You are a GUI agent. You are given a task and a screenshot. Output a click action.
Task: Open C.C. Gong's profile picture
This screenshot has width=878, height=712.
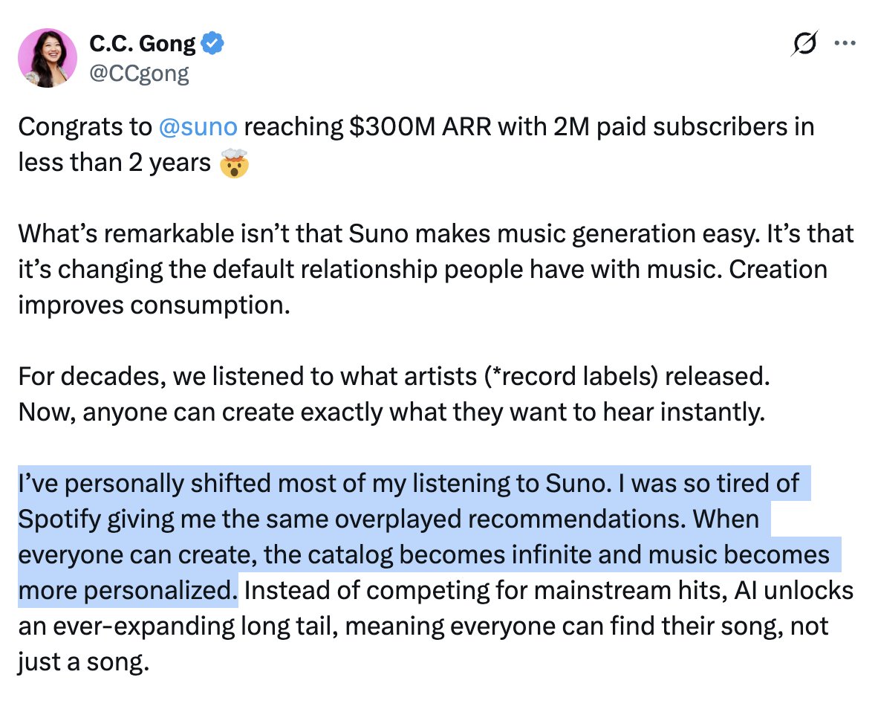(47, 58)
